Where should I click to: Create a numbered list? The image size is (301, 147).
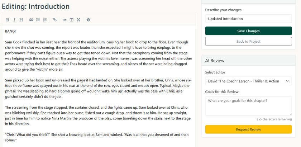(x=45, y=20)
